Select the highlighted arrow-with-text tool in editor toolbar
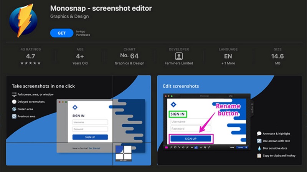 [x=196, y=148]
